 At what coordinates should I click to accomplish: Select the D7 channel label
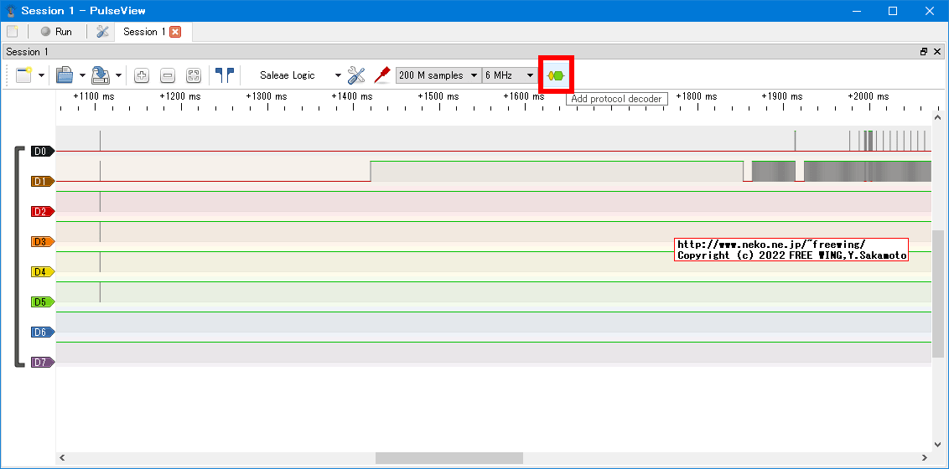tap(43, 362)
